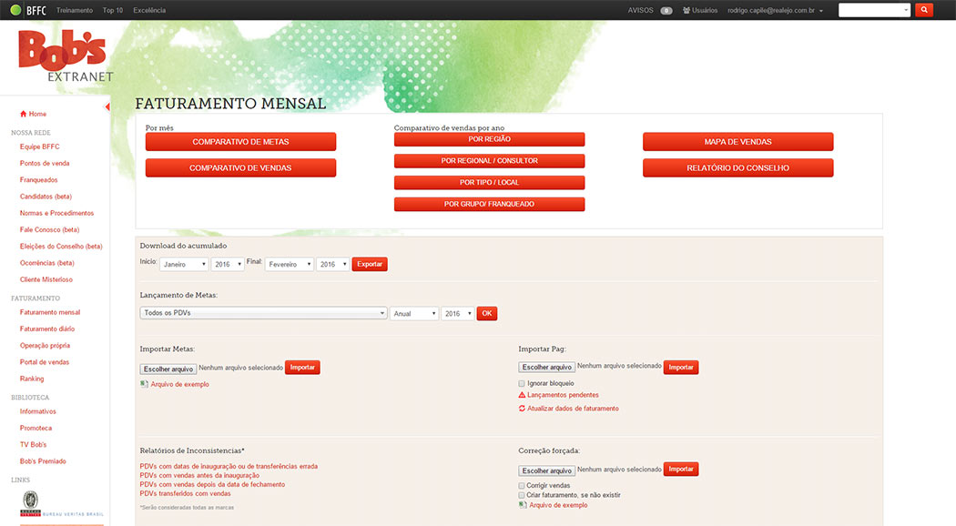Toggle the AVISOS notification badge
The height and width of the screenshot is (526, 956).
point(666,10)
